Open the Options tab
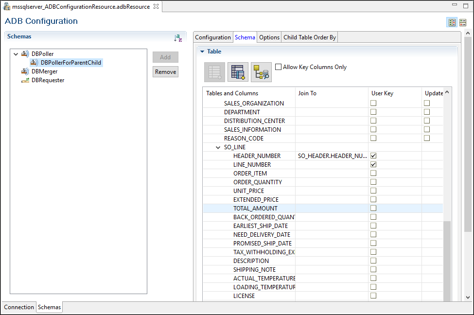This screenshot has width=474, height=315. click(269, 37)
